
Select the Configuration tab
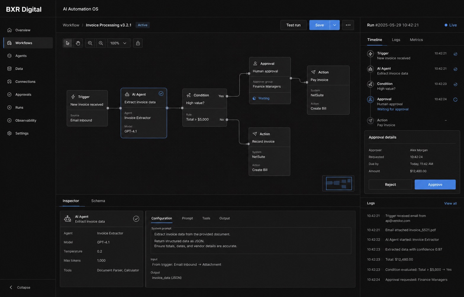coord(162,218)
